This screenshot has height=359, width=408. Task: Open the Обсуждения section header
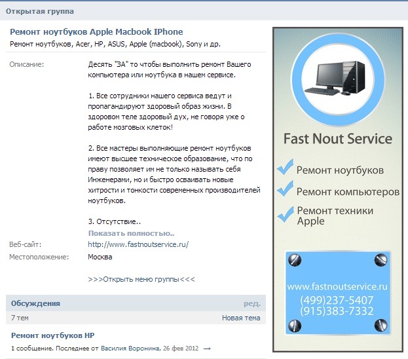[x=35, y=303]
